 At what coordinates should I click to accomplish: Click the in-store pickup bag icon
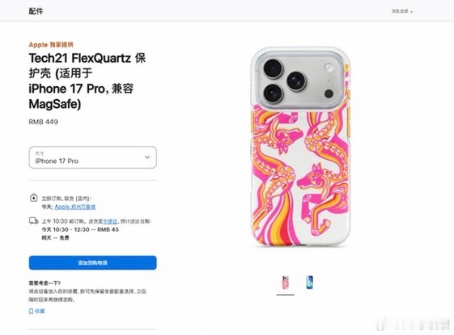[x=33, y=198]
